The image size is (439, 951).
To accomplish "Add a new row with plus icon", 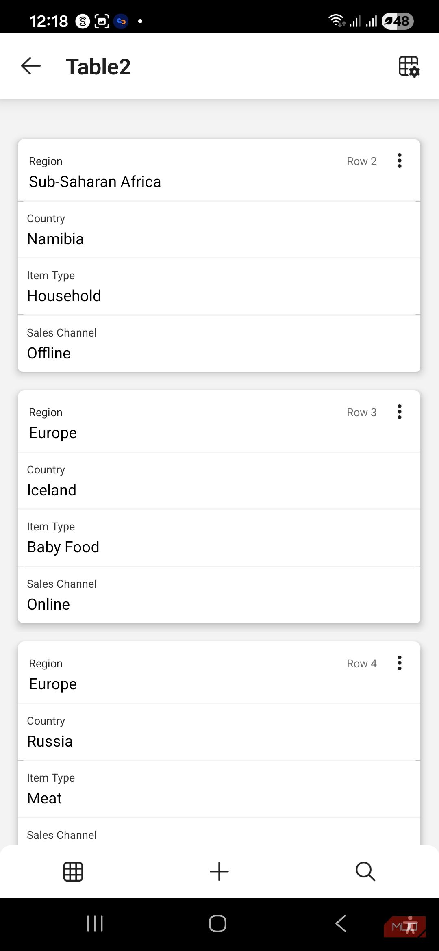I will (x=219, y=872).
